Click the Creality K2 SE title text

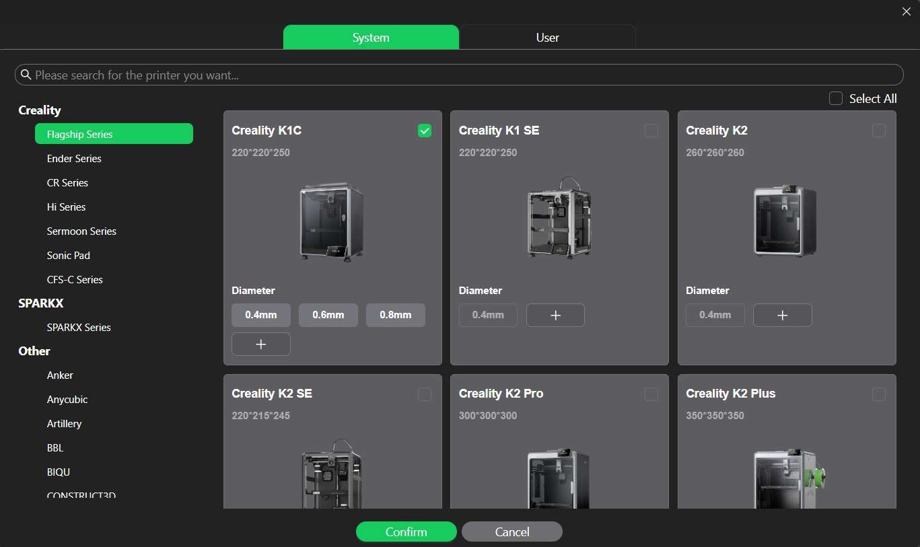coord(272,394)
